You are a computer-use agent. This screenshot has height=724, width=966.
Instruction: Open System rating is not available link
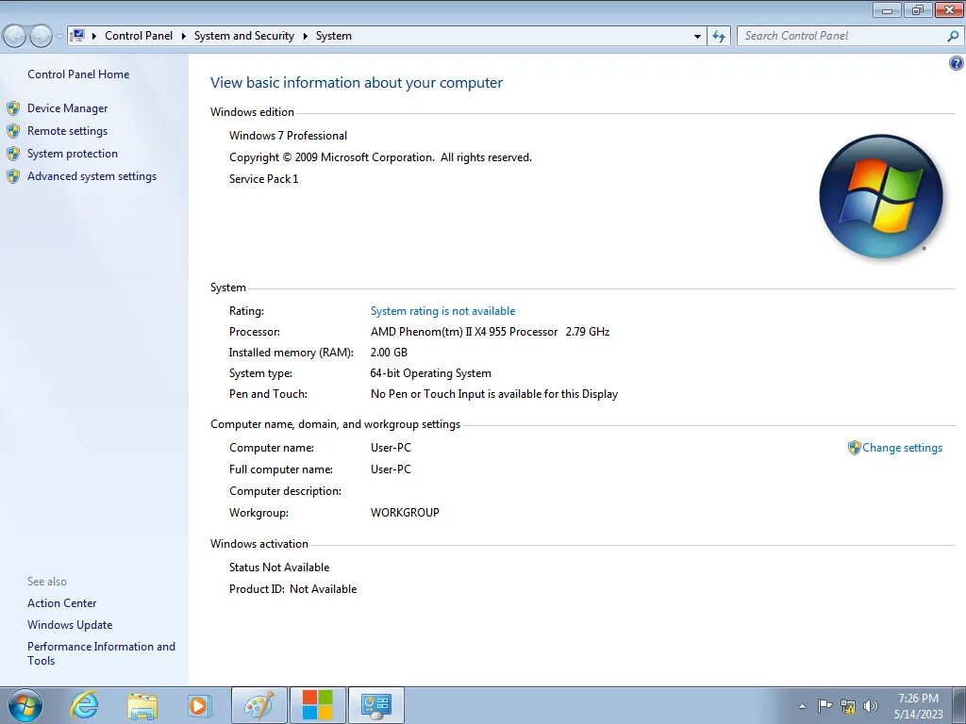pos(442,311)
